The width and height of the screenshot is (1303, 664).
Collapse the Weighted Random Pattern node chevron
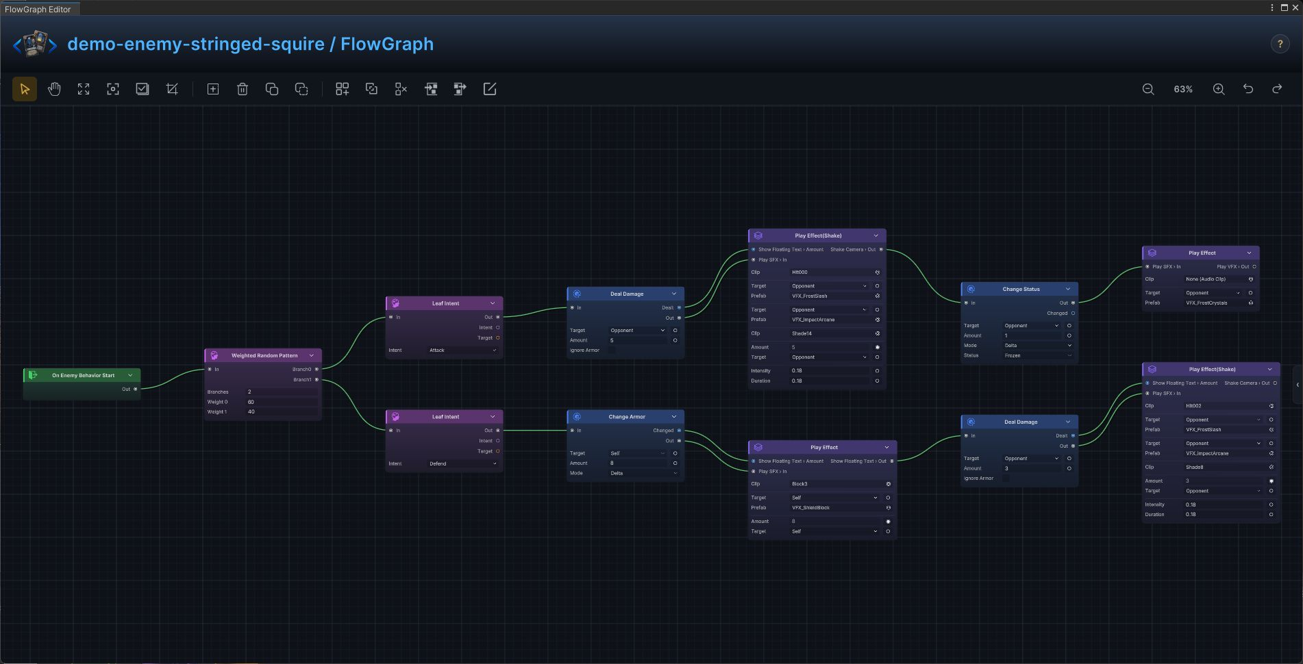pos(312,355)
